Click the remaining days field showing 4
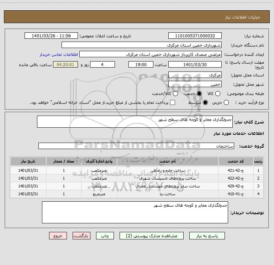The width and height of the screenshot is (274, 265). point(102,64)
